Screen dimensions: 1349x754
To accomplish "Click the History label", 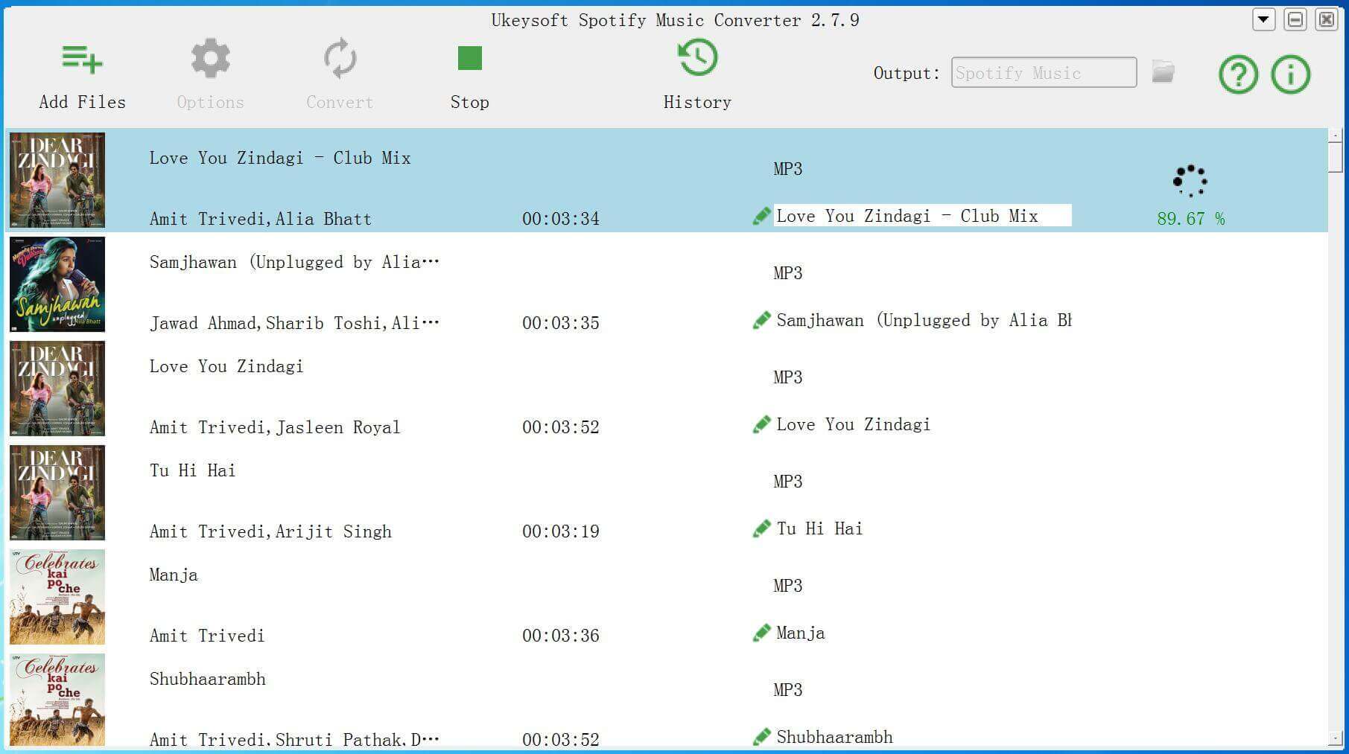I will click(697, 102).
